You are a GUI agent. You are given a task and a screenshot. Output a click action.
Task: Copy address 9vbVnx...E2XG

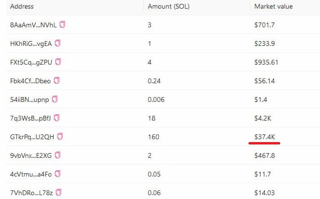click(x=58, y=155)
